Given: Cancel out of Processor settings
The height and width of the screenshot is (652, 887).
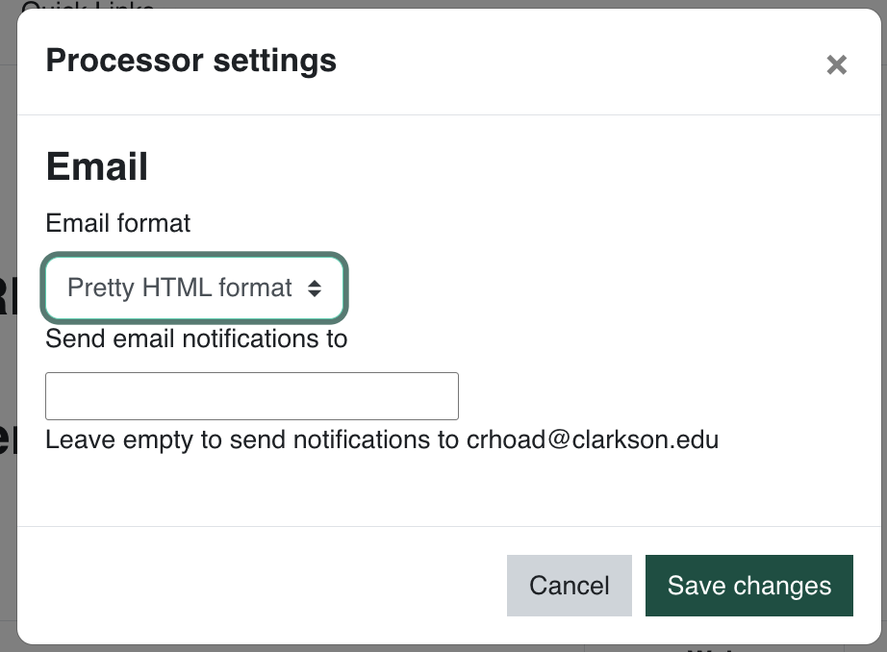Looking at the screenshot, I should pos(569,585).
